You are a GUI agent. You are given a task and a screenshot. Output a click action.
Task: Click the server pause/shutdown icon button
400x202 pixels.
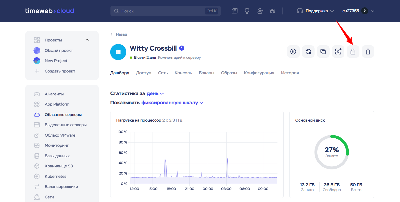[293, 52]
